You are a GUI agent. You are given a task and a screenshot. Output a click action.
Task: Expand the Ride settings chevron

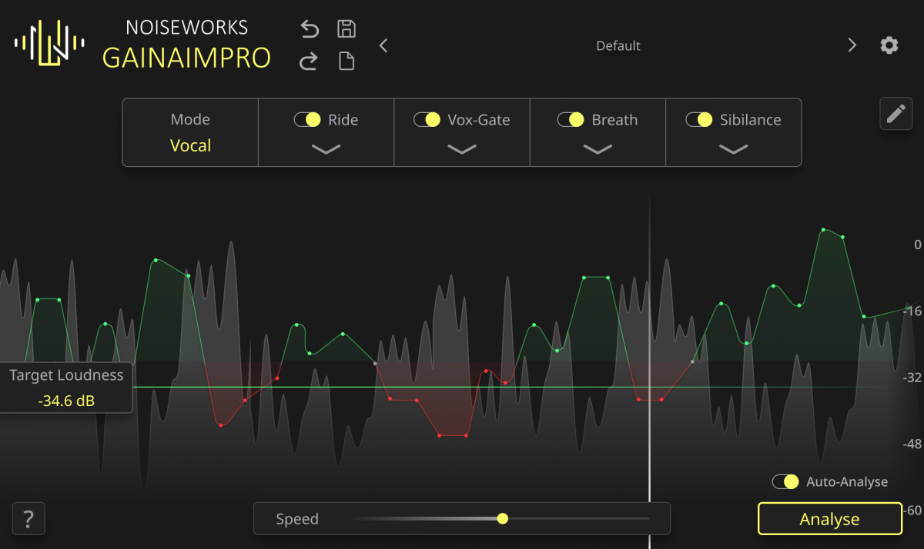tap(326, 149)
